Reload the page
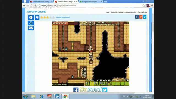Viewport: 176px width, 99px height. (32, 5)
